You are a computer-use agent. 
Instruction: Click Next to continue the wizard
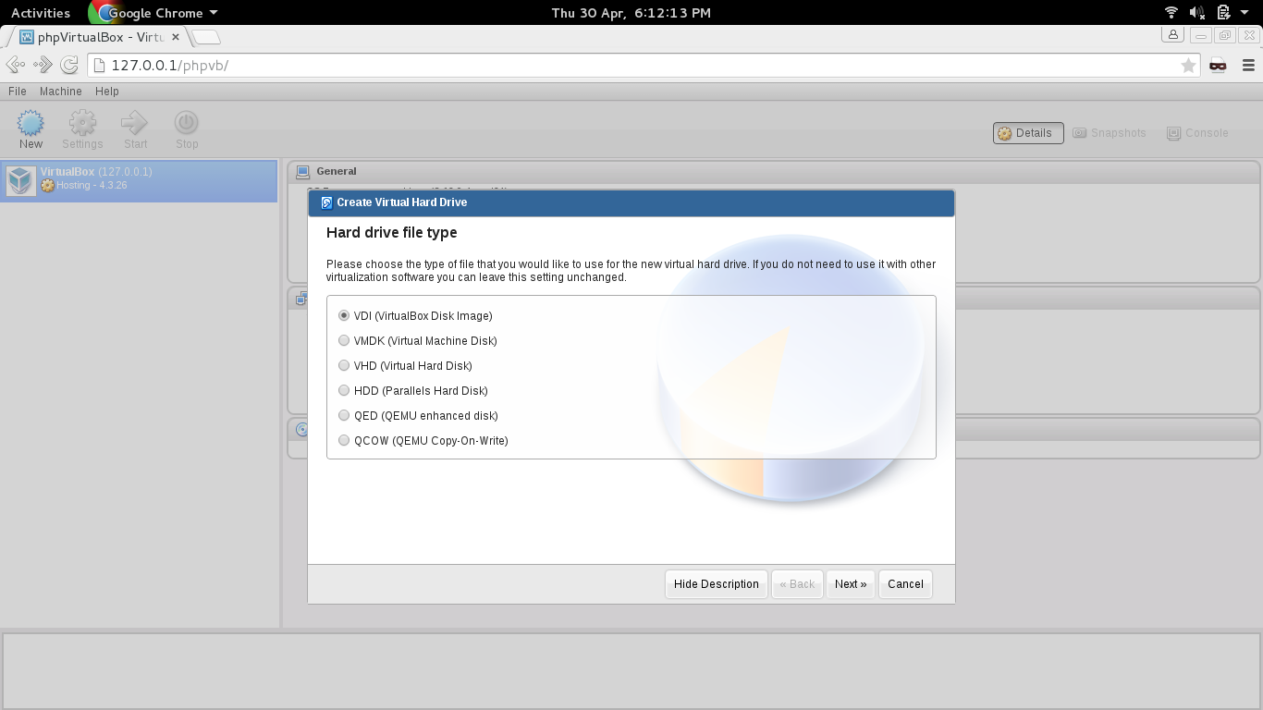click(x=851, y=584)
